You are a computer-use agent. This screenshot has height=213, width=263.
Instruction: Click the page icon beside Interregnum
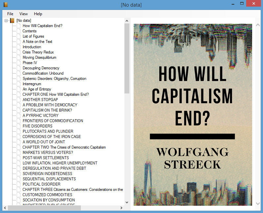18,84
